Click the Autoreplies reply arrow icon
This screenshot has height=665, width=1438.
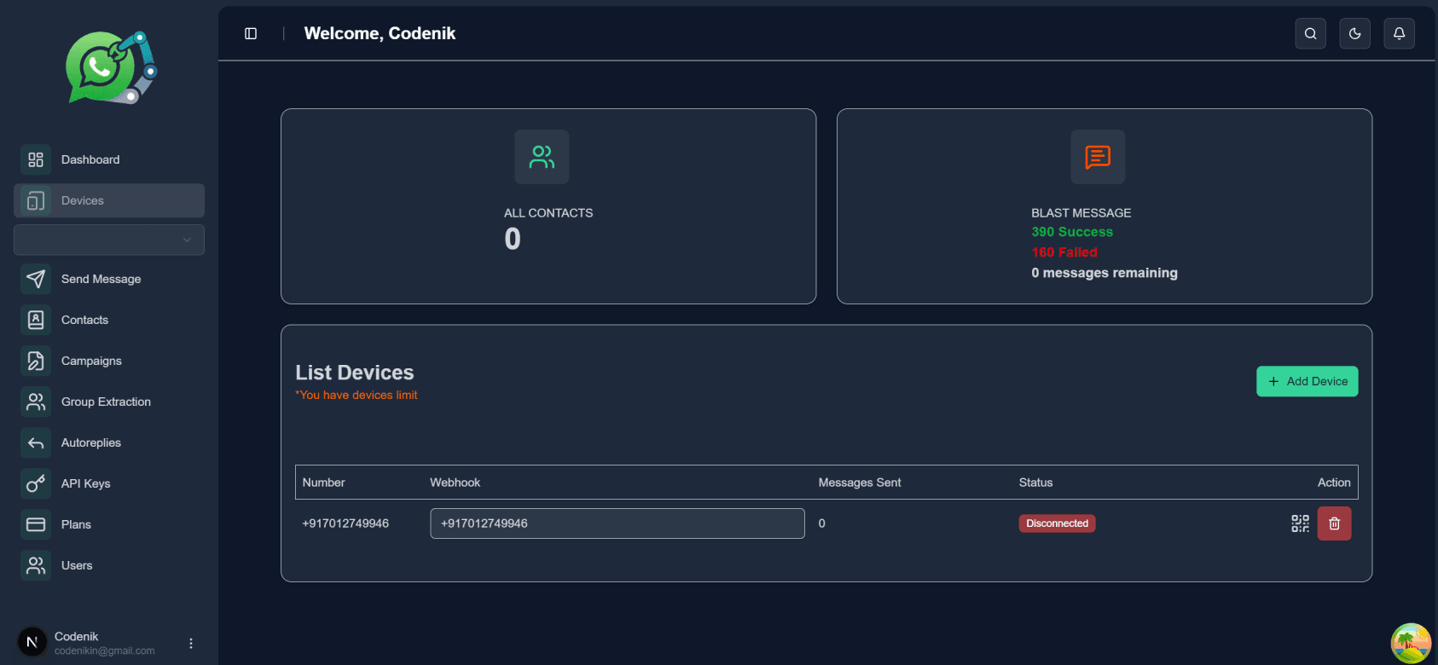tap(36, 442)
